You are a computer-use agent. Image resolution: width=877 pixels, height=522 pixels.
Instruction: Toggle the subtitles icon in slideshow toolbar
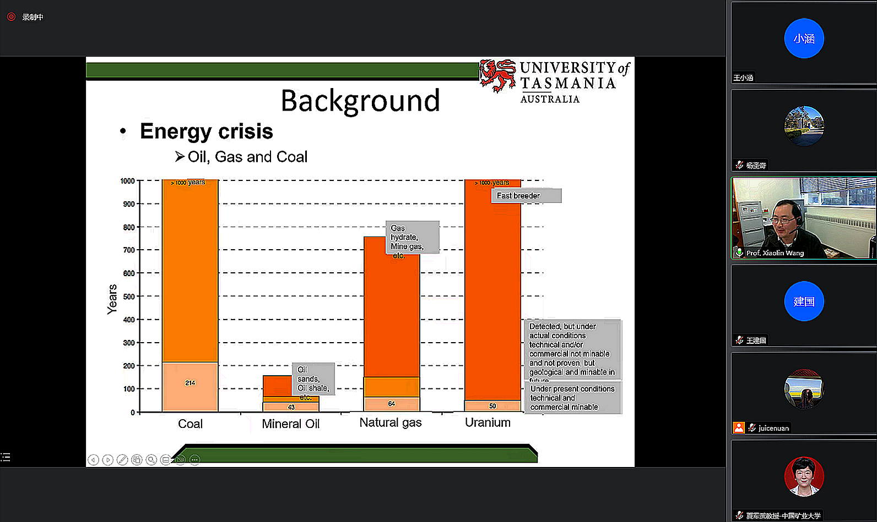165,460
